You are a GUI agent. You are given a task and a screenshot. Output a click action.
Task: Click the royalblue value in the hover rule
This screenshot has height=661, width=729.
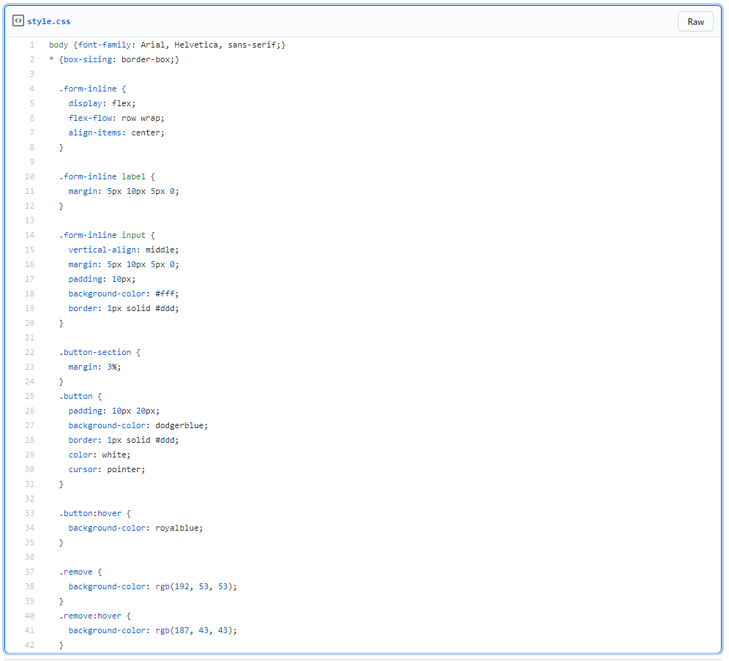[179, 528]
